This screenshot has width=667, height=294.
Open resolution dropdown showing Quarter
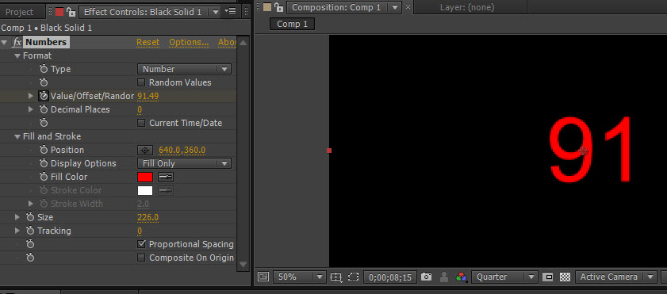(504, 277)
